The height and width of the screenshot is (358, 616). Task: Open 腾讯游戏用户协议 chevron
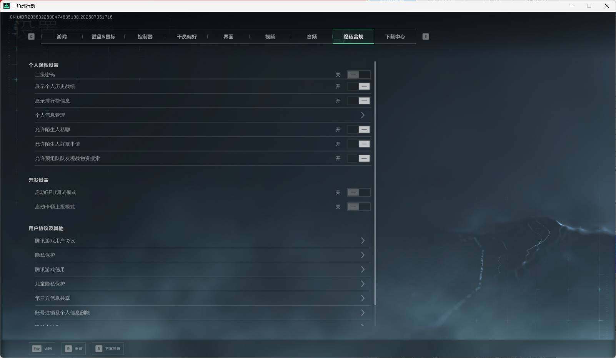pyautogui.click(x=363, y=240)
